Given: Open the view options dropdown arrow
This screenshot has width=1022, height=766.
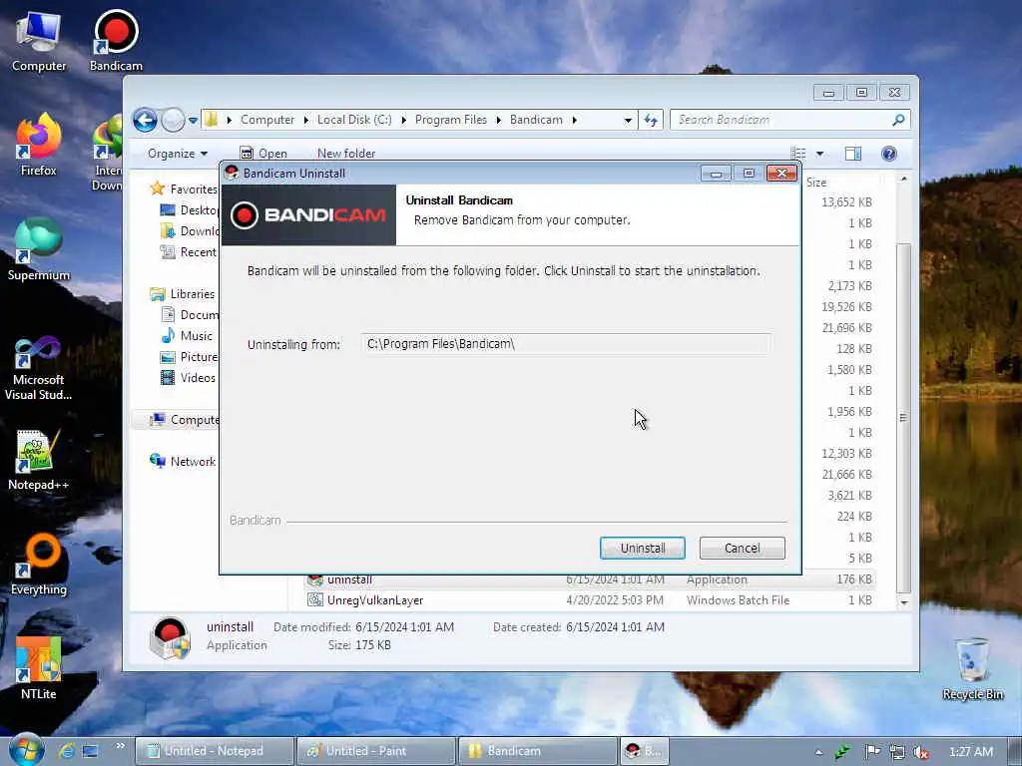Looking at the screenshot, I should [820, 154].
